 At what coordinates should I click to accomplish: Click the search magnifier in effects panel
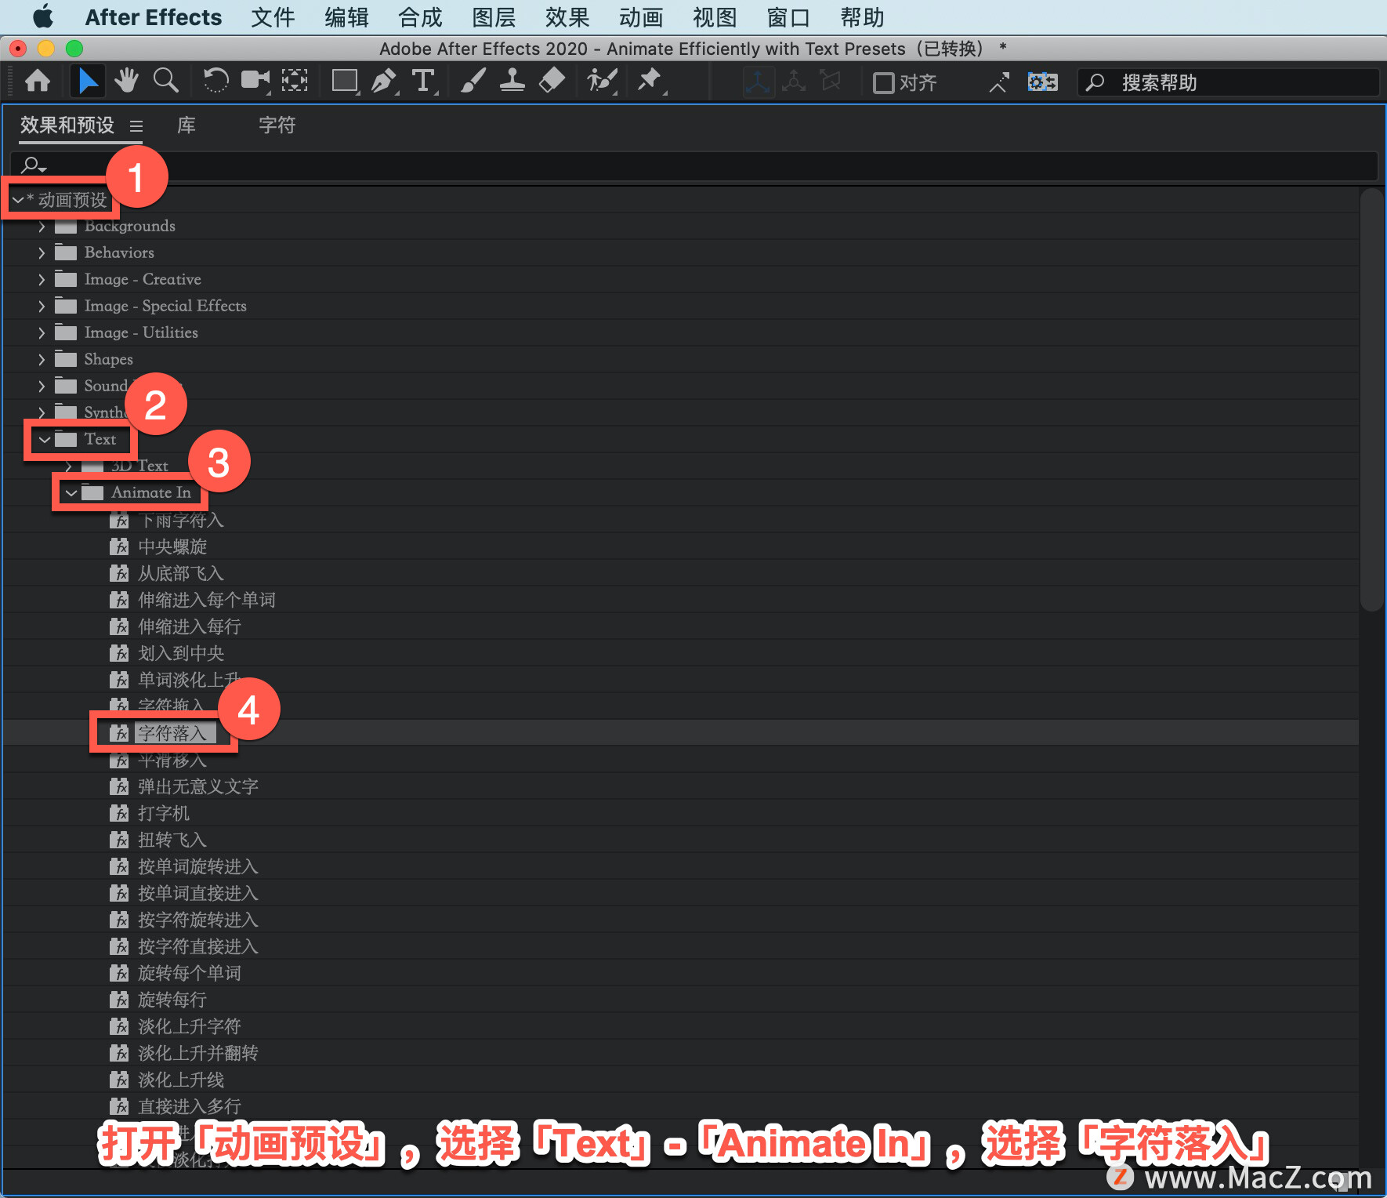[x=33, y=165]
